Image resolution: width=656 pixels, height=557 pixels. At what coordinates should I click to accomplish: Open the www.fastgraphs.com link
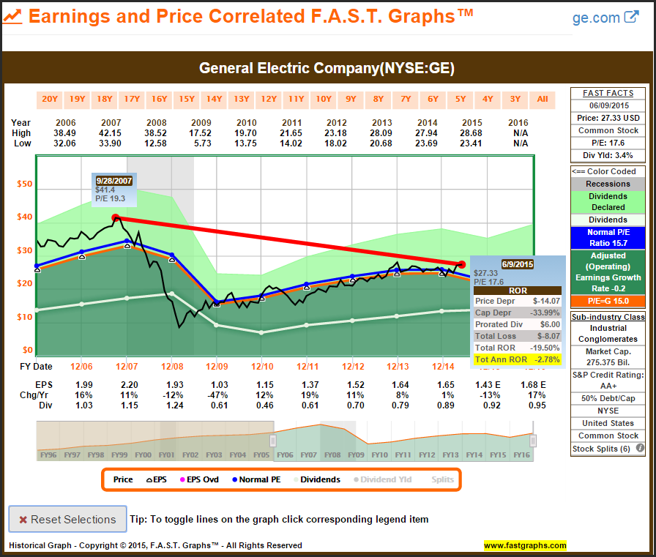coord(525,545)
